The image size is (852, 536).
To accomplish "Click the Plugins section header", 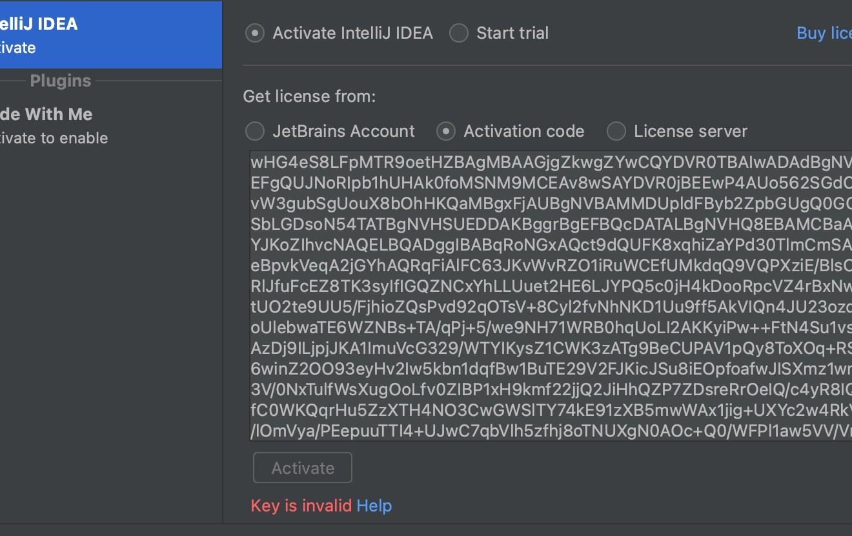I will click(61, 81).
